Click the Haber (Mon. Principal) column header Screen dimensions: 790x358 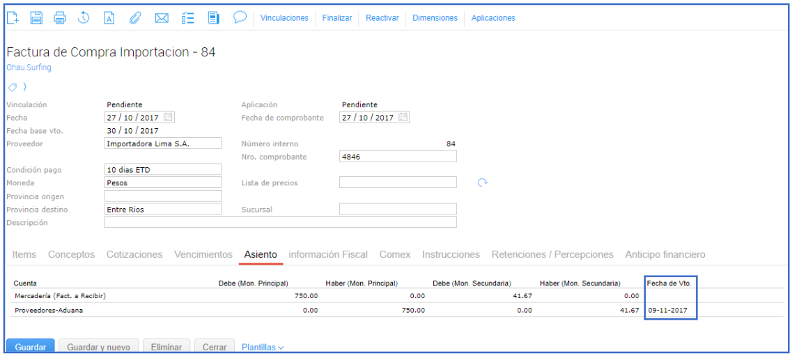pyautogui.click(x=362, y=283)
